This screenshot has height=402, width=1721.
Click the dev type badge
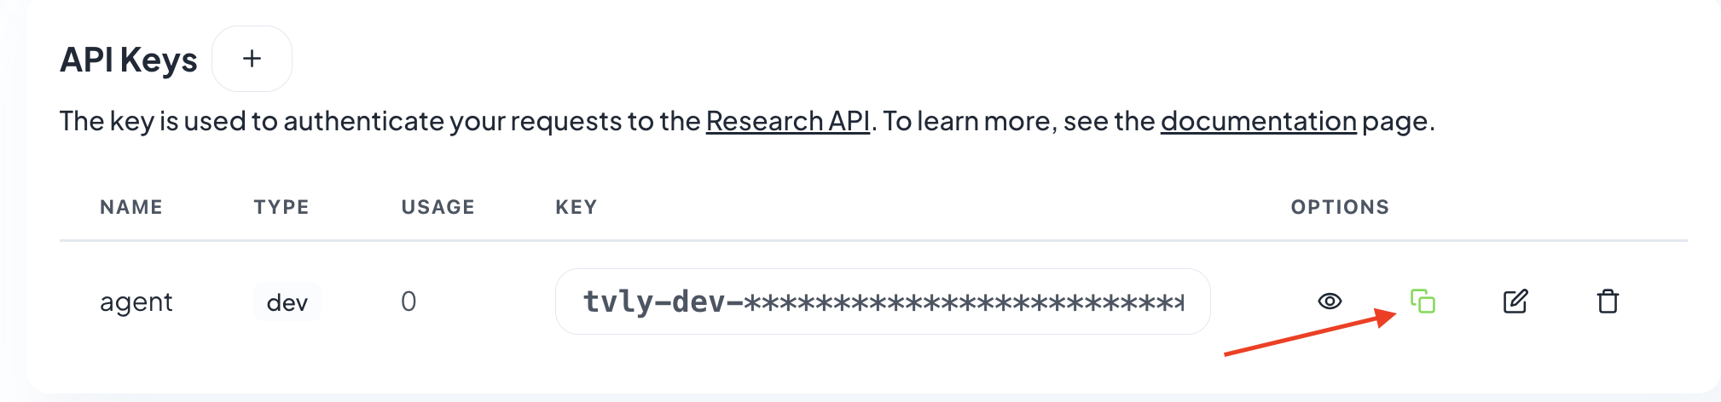point(287,302)
